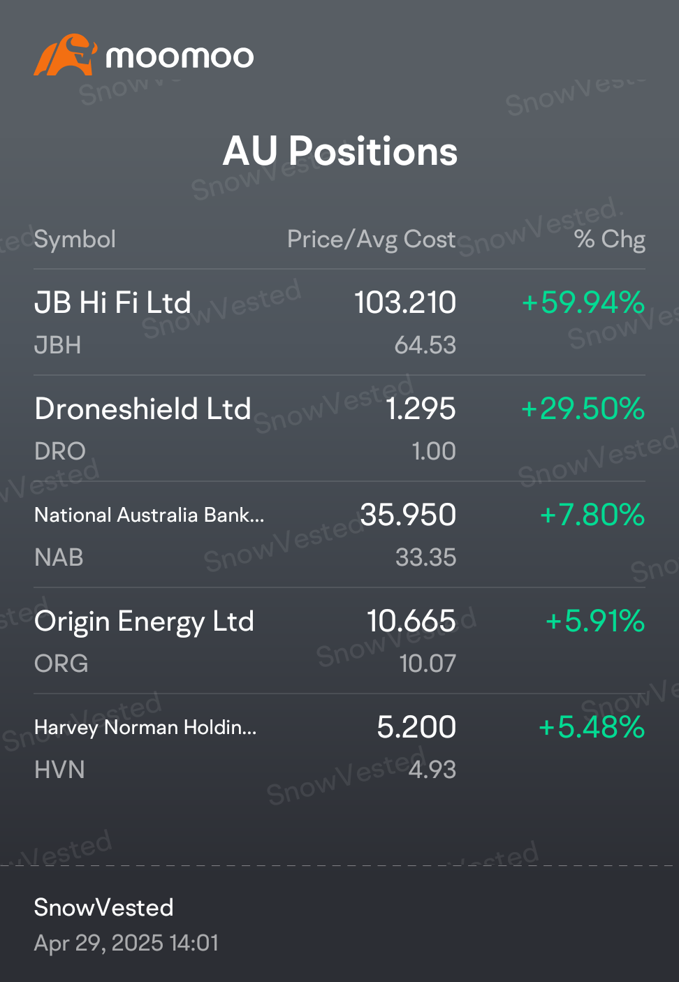Sort by the % Chg column header
Screen dimensions: 679x982
tap(609, 240)
